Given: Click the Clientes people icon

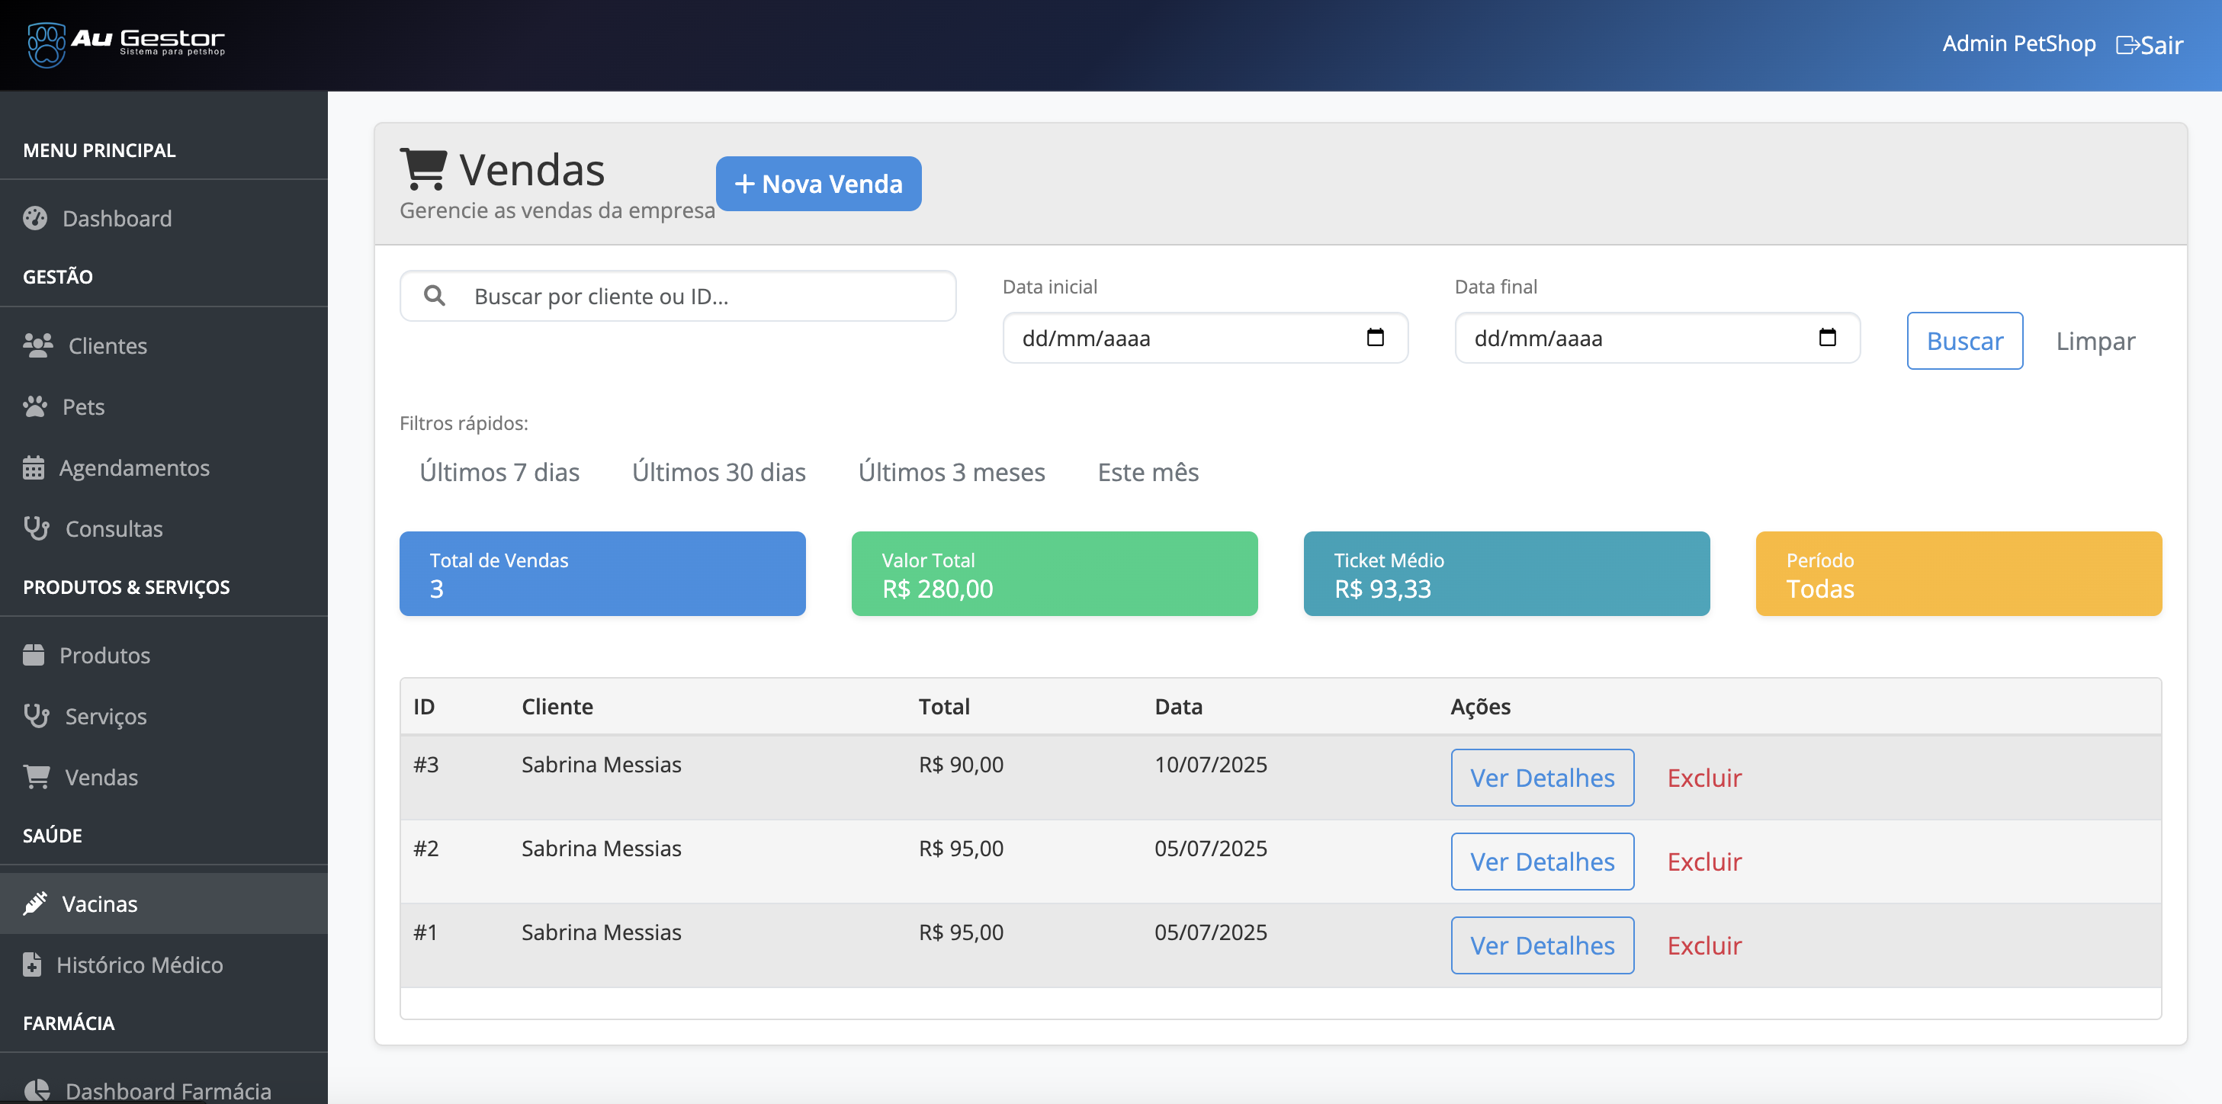Looking at the screenshot, I should [38, 345].
